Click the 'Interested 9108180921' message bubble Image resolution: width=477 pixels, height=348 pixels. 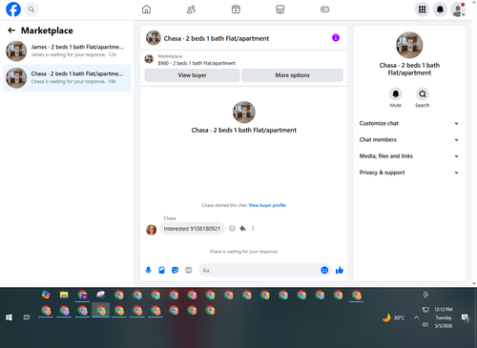(x=192, y=229)
